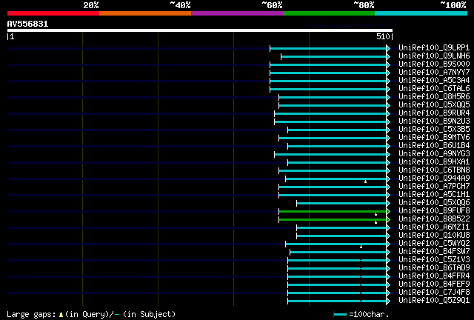
Task: Open hit UniRef100_B9S000
Action: tap(434, 64)
